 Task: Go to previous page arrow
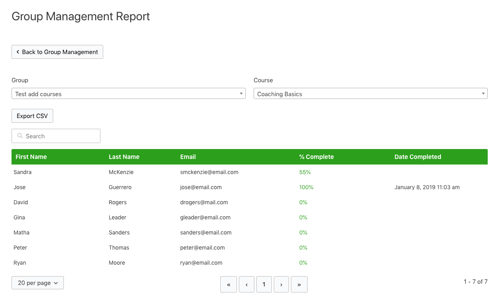pos(246,285)
